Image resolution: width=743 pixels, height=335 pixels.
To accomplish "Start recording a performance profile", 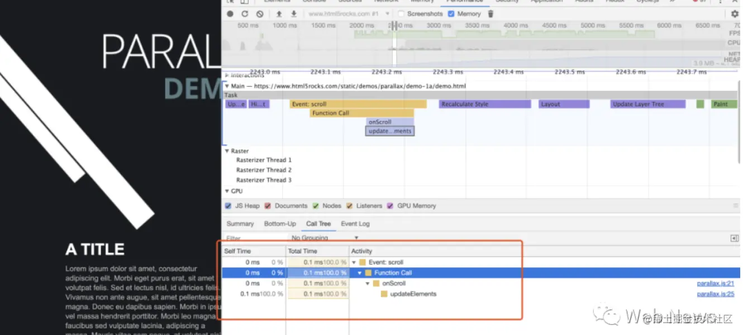I will 230,14.
